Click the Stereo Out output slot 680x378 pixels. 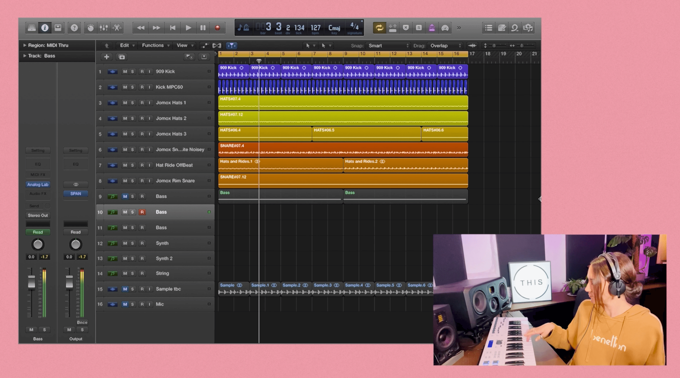coord(38,215)
